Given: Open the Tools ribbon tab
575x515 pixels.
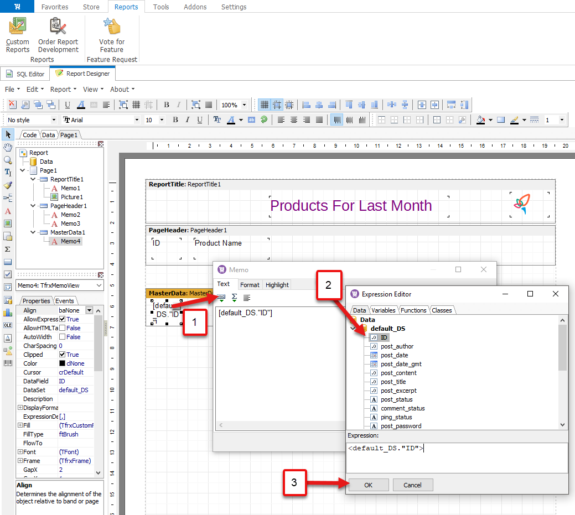Looking at the screenshot, I should coord(161,7).
